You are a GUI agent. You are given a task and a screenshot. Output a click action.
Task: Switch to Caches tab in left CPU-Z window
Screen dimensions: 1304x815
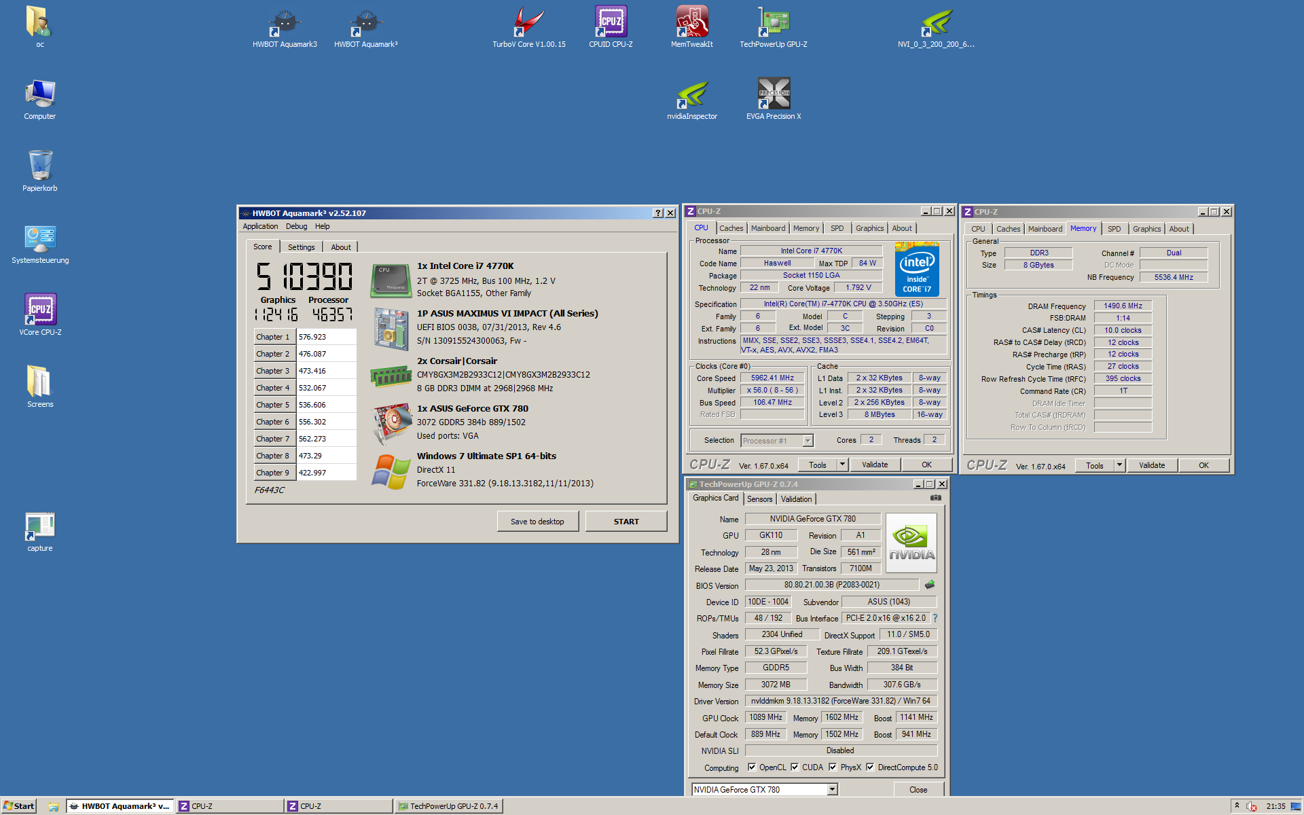731,229
